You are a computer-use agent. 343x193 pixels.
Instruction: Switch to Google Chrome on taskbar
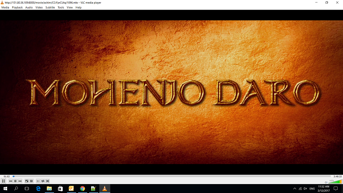(83, 188)
